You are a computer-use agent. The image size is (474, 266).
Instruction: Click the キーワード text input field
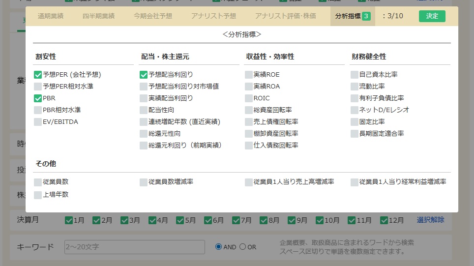tap(134, 247)
